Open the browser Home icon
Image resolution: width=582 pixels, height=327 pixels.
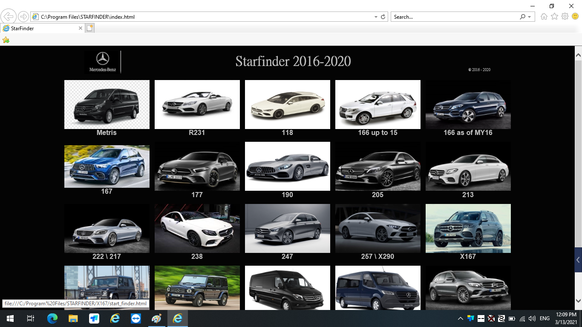pyautogui.click(x=544, y=17)
